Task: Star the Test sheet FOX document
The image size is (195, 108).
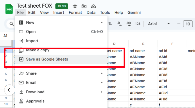Action: (75, 6)
